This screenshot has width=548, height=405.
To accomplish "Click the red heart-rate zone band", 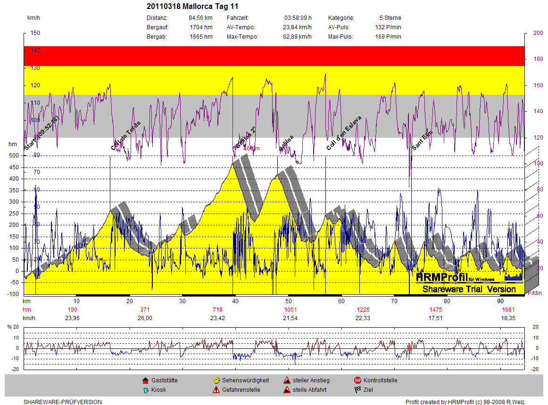I will point(274,56).
